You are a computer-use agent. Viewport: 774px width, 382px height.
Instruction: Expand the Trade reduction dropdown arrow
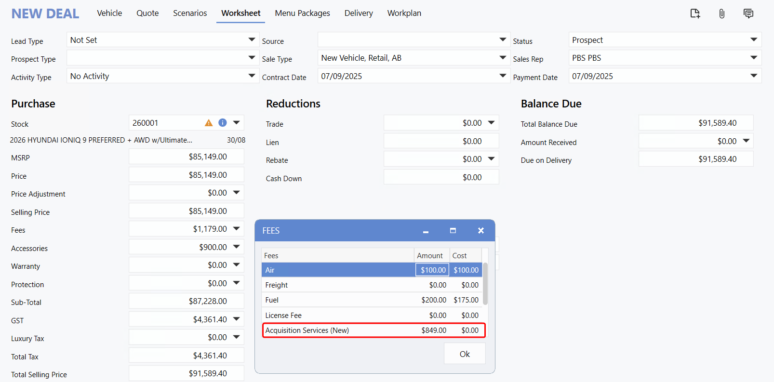click(491, 123)
